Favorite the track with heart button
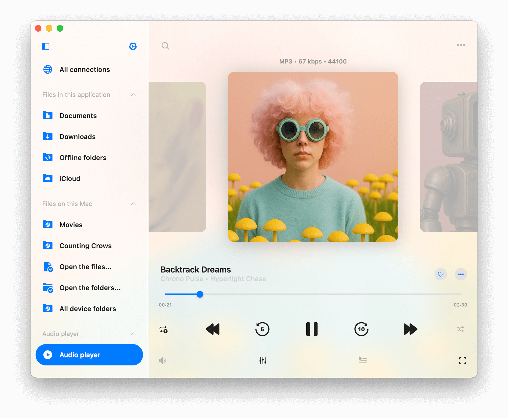Image resolution: width=508 pixels, height=418 pixels. (x=441, y=274)
